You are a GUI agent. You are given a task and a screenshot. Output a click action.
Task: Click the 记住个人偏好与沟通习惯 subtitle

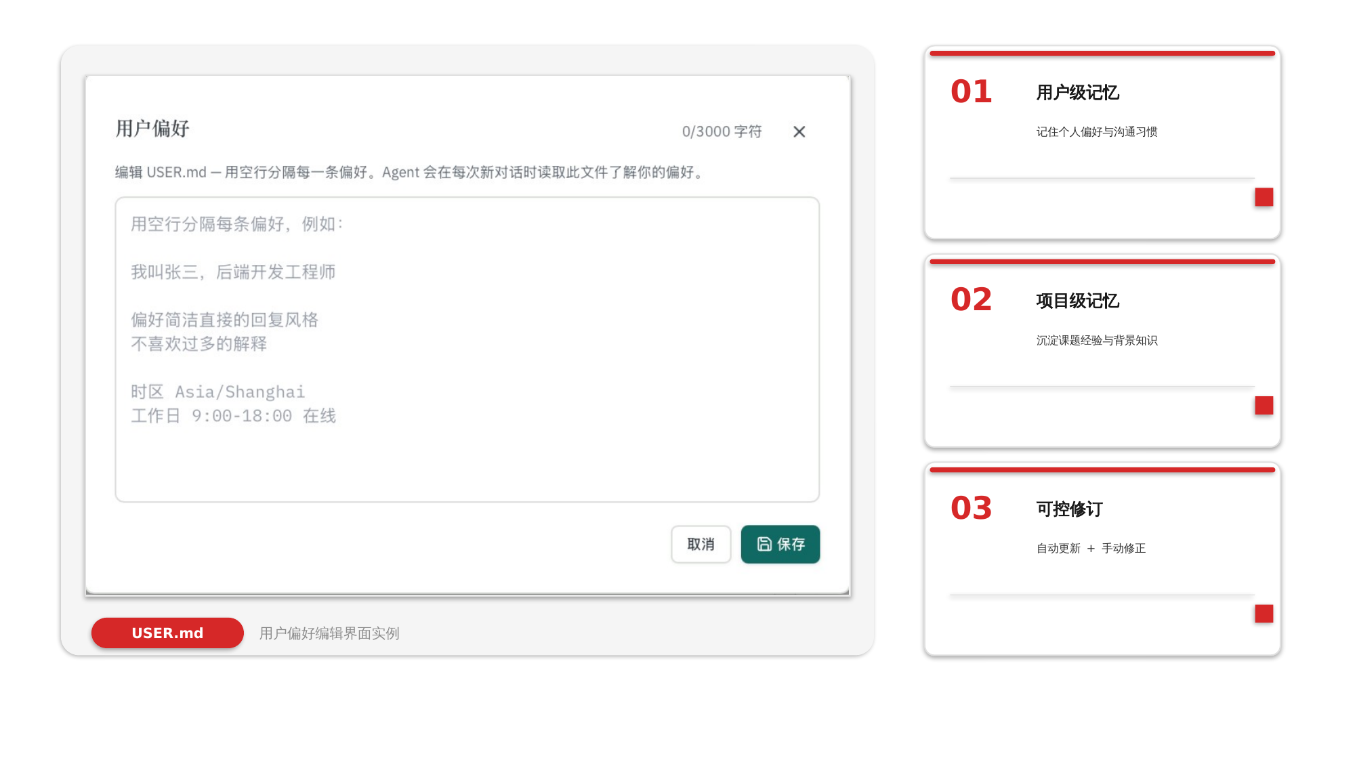coord(1097,131)
